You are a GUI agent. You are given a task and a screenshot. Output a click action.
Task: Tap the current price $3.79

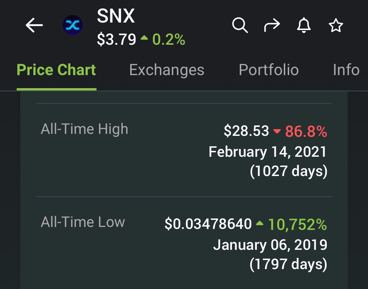click(x=116, y=39)
